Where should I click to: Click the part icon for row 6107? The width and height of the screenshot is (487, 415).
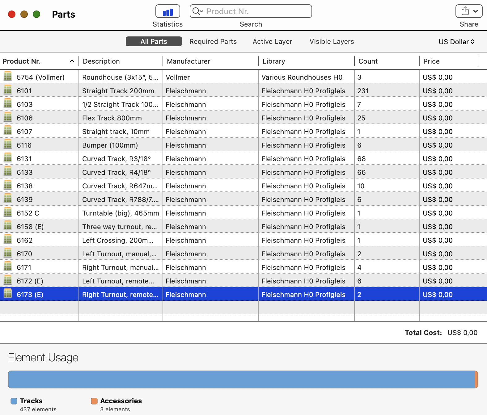click(8, 130)
